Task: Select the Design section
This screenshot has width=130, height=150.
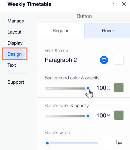Action: (x=14, y=54)
